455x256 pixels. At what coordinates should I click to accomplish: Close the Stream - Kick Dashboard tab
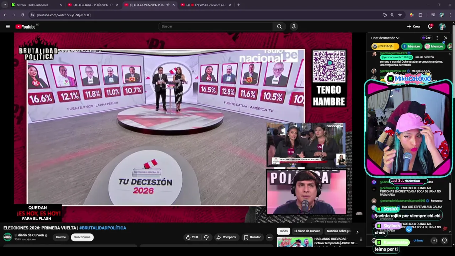[60, 5]
